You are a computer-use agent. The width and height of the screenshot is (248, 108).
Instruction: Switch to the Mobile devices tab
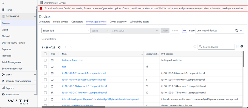pyautogui.click(x=61, y=22)
